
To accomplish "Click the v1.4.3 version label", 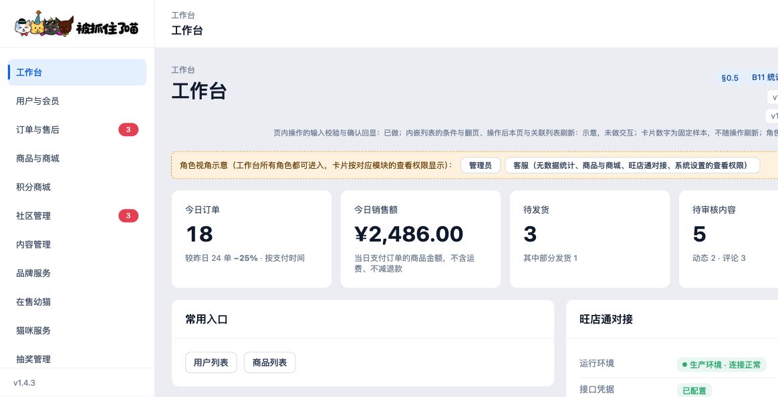I will [x=24, y=382].
